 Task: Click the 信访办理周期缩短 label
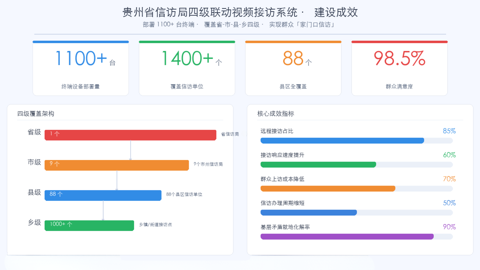click(282, 203)
